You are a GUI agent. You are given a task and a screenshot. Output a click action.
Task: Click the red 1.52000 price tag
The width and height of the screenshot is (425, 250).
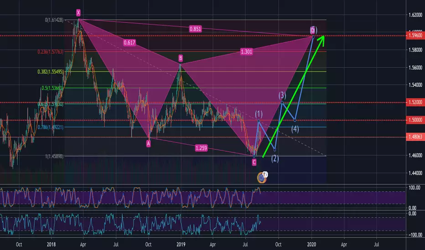coord(415,102)
